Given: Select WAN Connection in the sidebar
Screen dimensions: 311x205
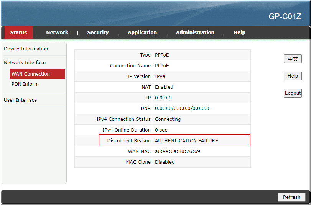Looking at the screenshot, I should 31,74.
